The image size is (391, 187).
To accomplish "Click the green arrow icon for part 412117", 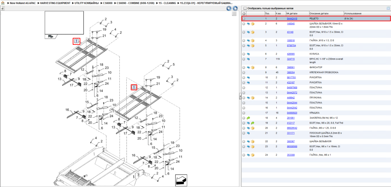I will 252,123.
